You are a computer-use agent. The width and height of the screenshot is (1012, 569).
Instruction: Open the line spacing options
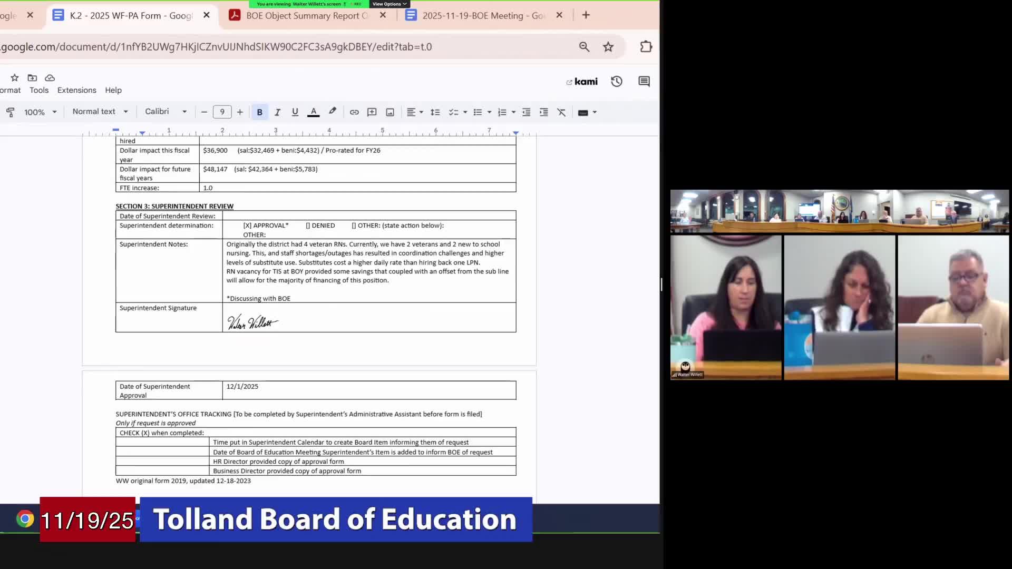coord(435,112)
